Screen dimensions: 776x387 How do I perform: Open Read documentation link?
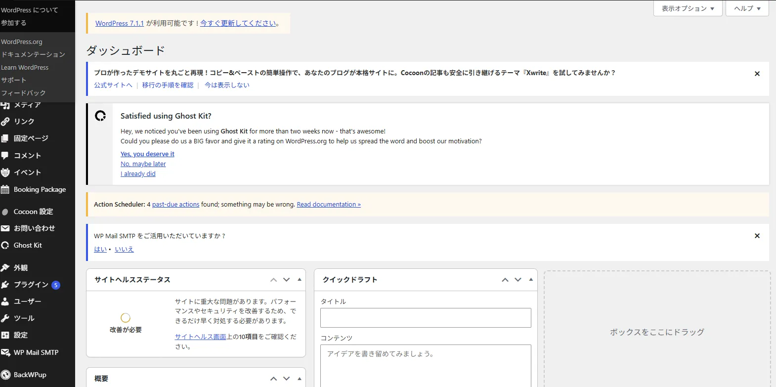tap(329, 205)
